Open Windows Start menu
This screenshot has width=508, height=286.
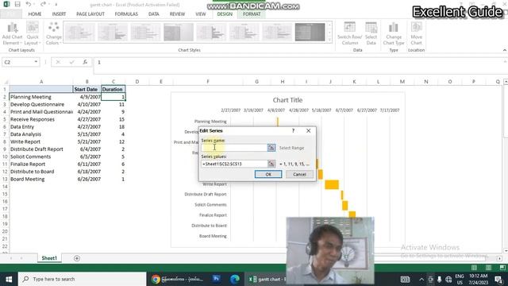9,279
